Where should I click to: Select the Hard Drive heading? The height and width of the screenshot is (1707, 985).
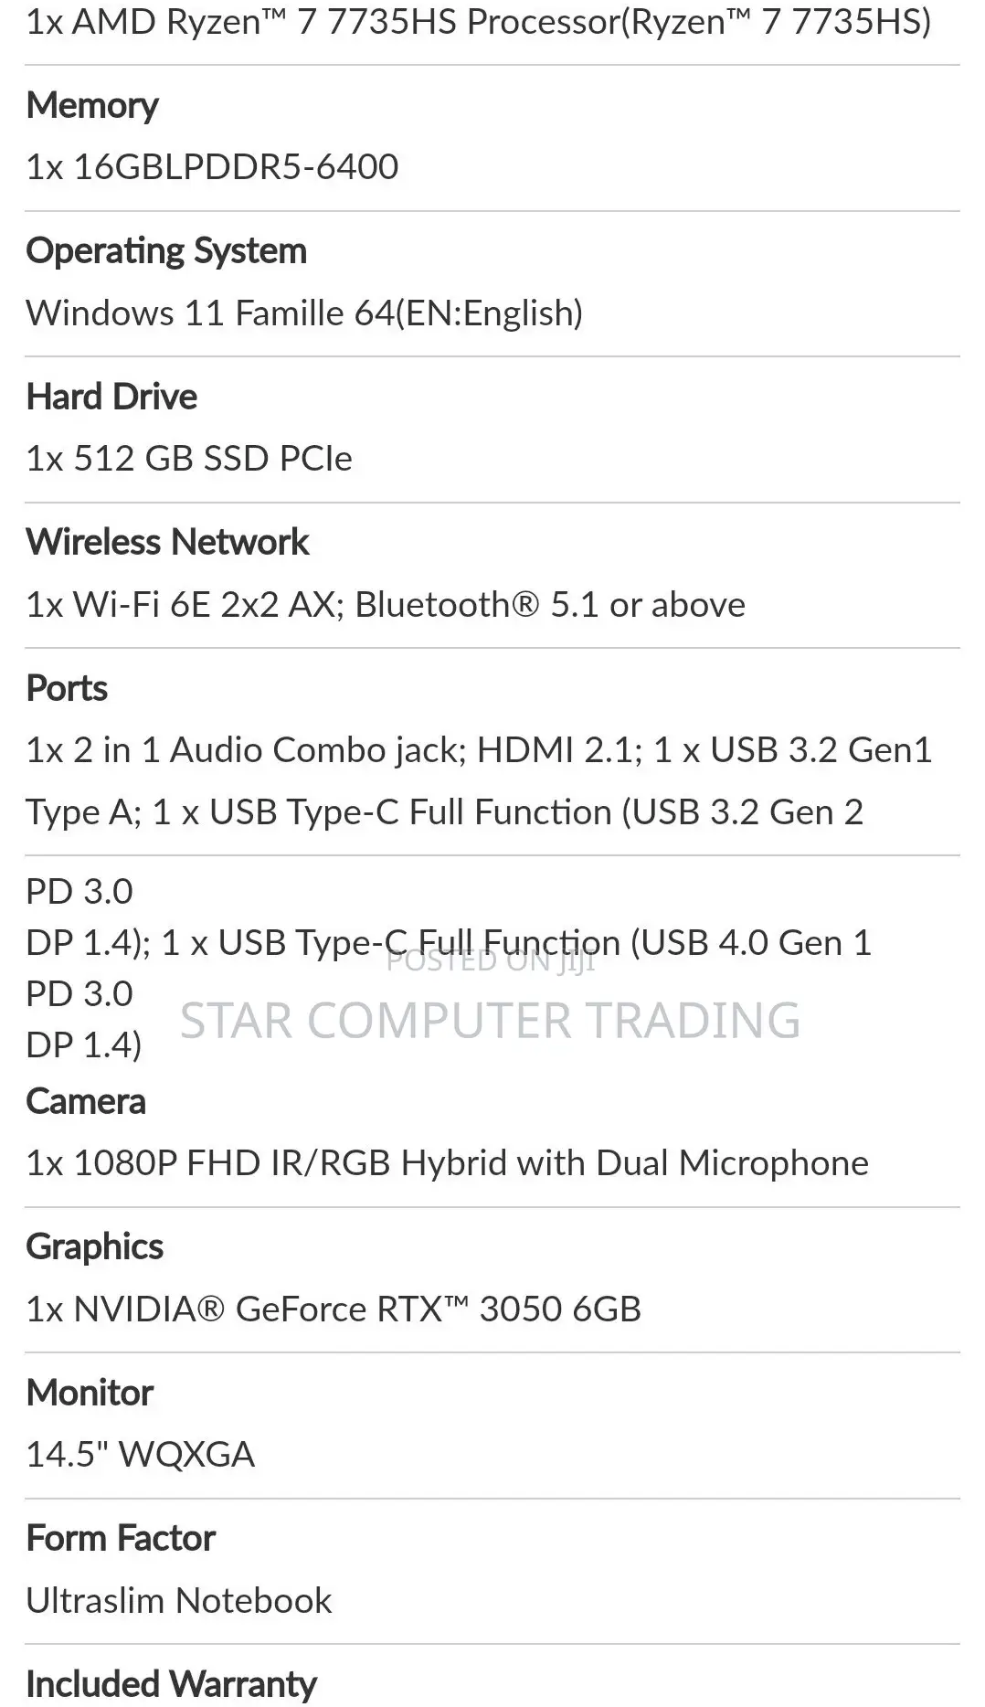[111, 397]
